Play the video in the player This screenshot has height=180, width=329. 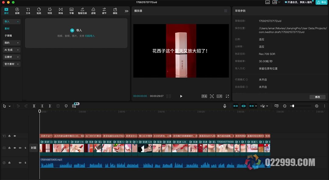click(181, 96)
